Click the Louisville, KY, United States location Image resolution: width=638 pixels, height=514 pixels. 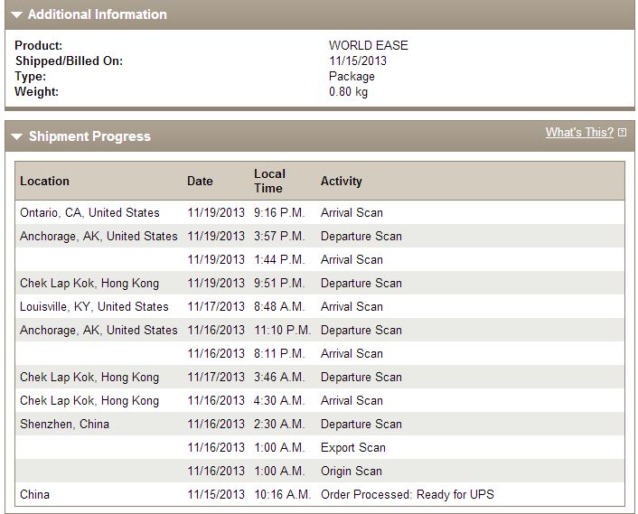94,306
